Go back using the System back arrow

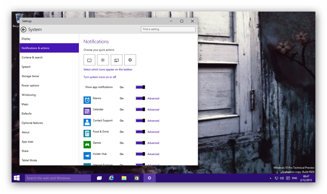click(24, 29)
